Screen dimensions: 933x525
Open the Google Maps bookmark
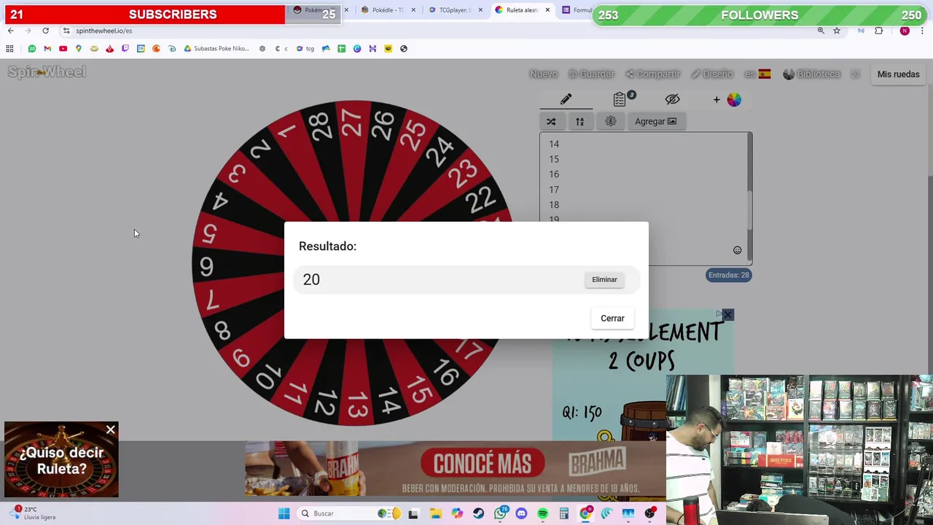(x=78, y=49)
